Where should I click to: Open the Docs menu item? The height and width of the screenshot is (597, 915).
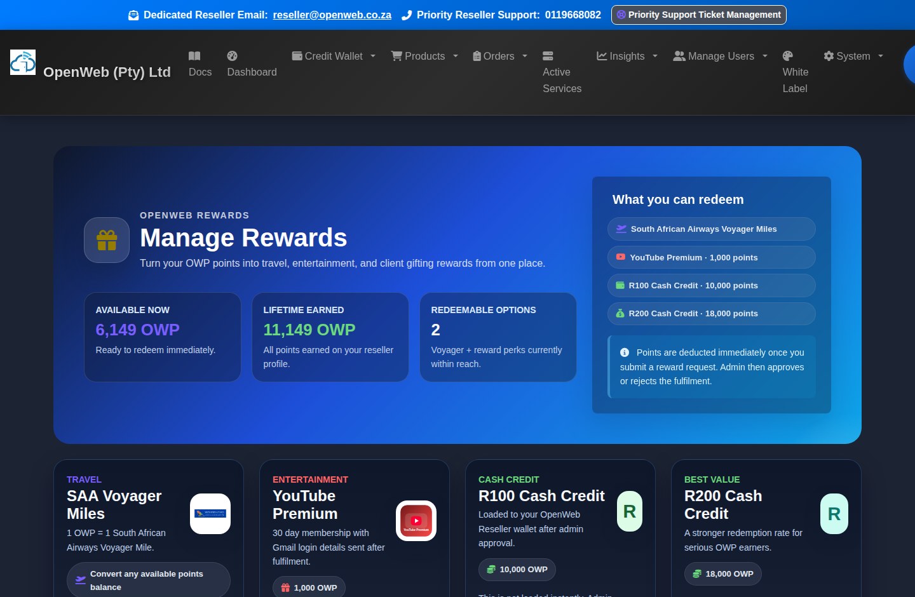[x=200, y=64]
